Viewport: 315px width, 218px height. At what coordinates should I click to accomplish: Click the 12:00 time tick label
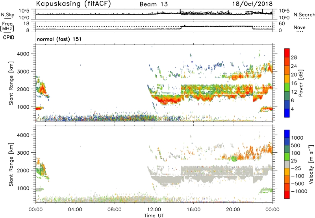tap(154, 210)
